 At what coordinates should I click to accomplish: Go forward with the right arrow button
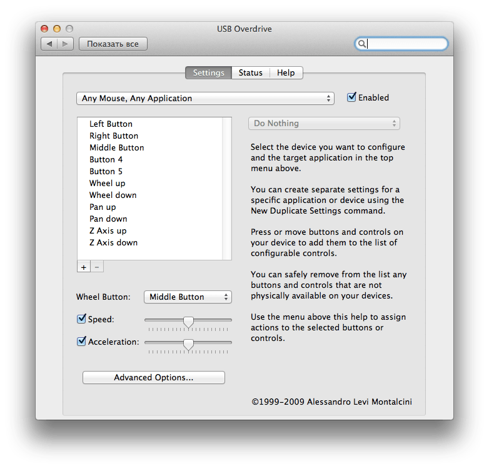(65, 44)
